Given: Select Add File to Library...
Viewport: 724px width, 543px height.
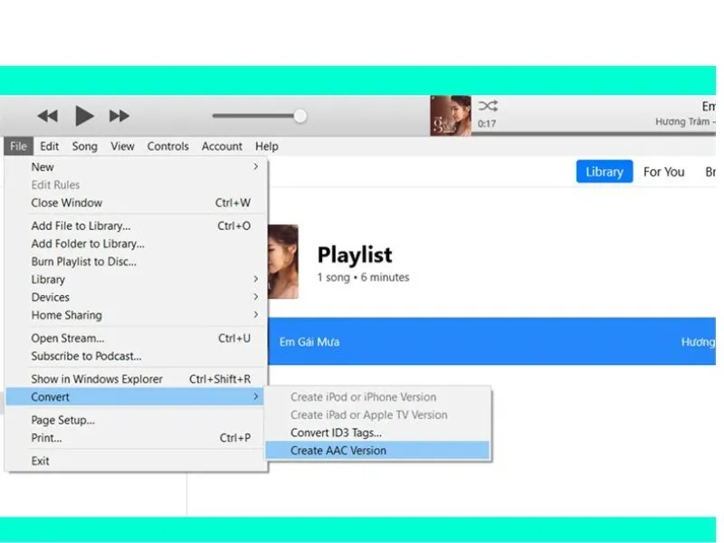Looking at the screenshot, I should [135, 225].
